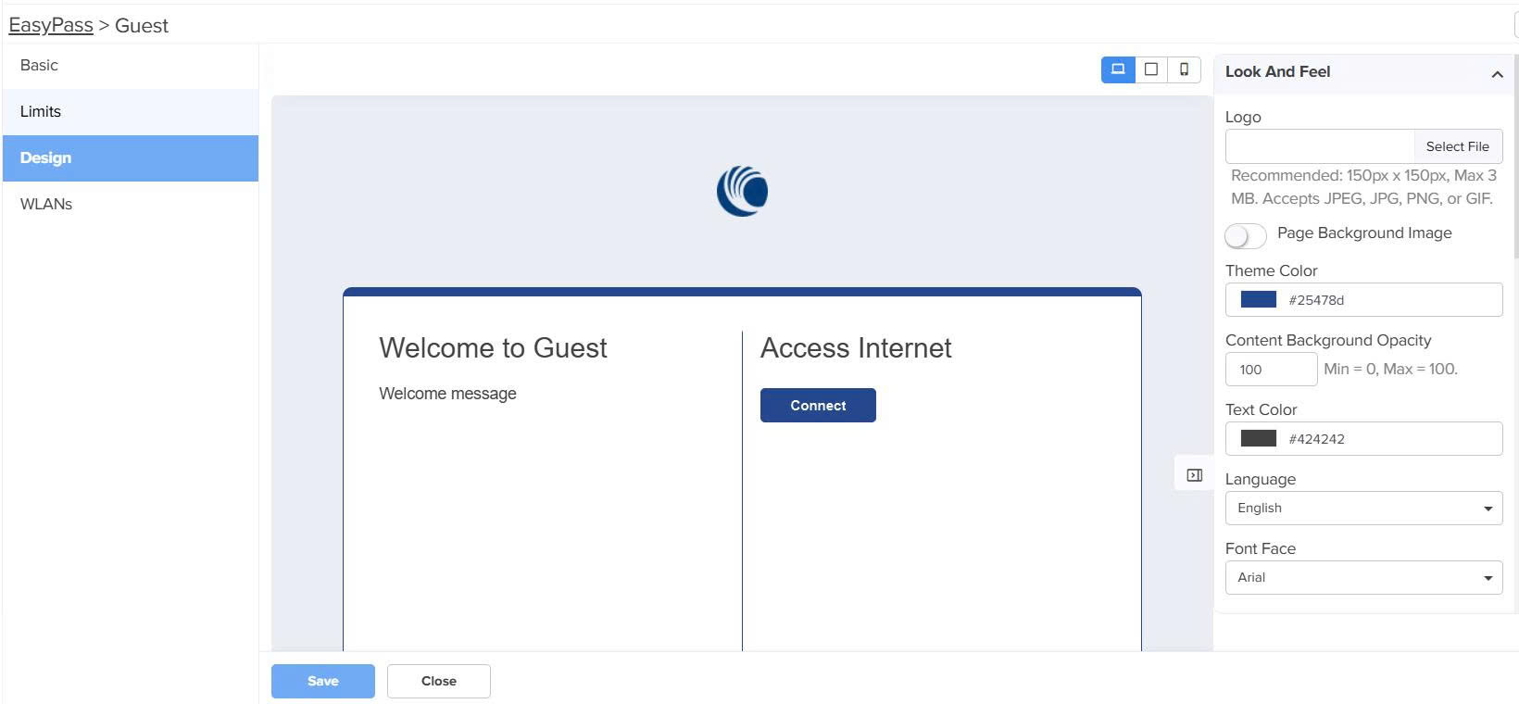Image resolution: width=1519 pixels, height=704 pixels.
Task: Collapse the Look And Feel section
Action: click(1497, 74)
